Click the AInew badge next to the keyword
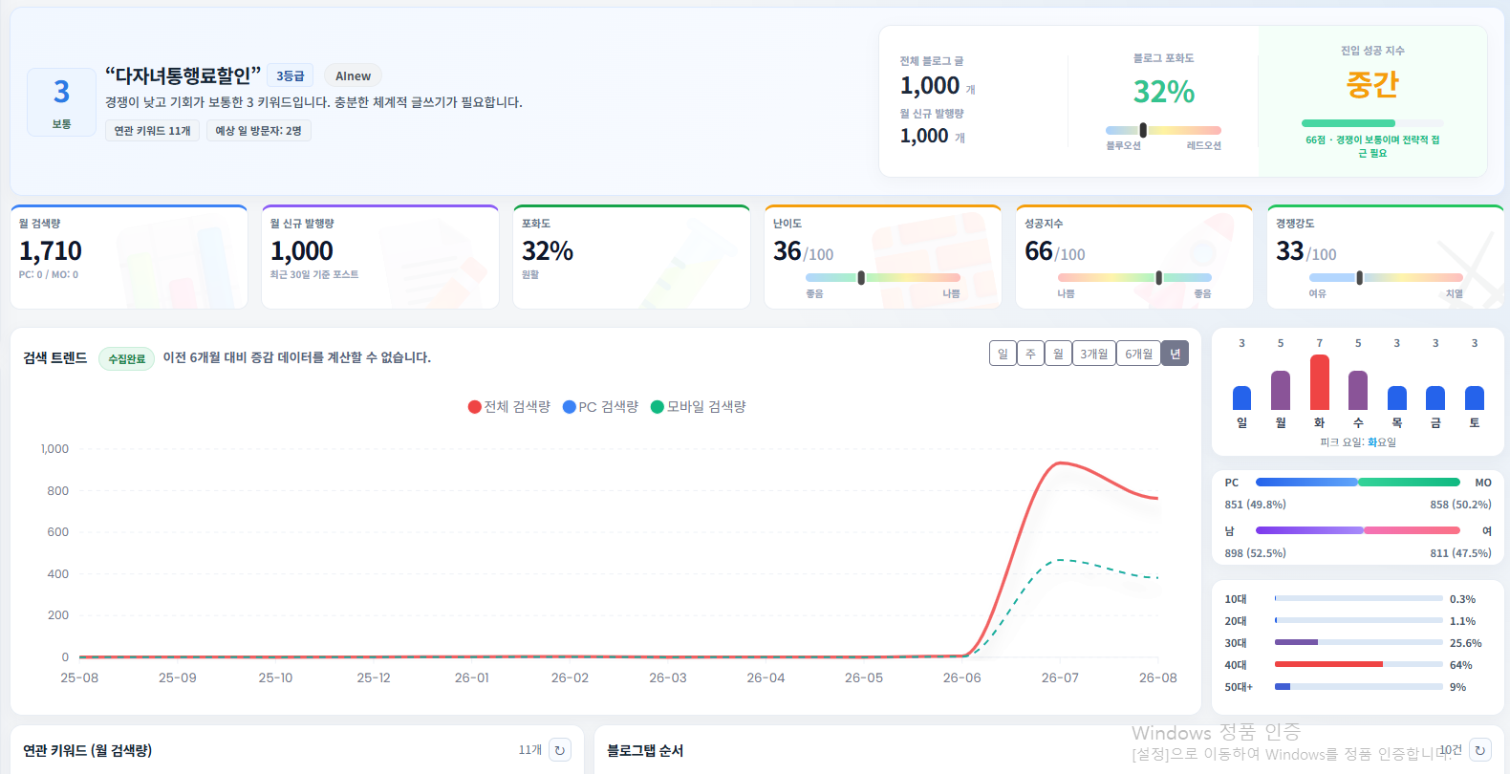 (x=353, y=75)
